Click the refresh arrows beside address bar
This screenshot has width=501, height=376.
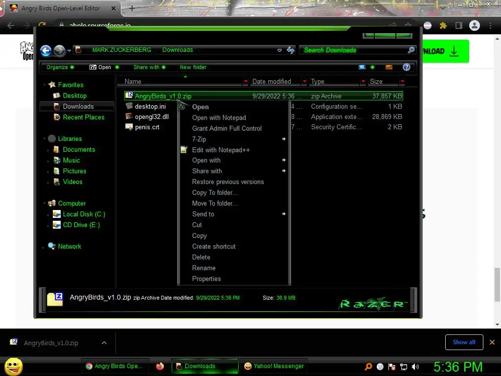click(x=290, y=50)
